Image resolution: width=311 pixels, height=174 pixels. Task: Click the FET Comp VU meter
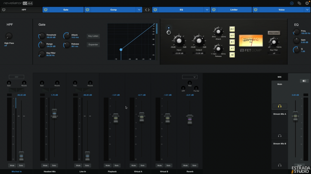251,41
